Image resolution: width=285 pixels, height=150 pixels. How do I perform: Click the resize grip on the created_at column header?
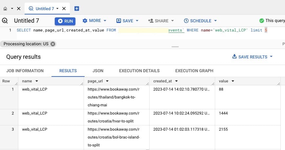point(213,84)
